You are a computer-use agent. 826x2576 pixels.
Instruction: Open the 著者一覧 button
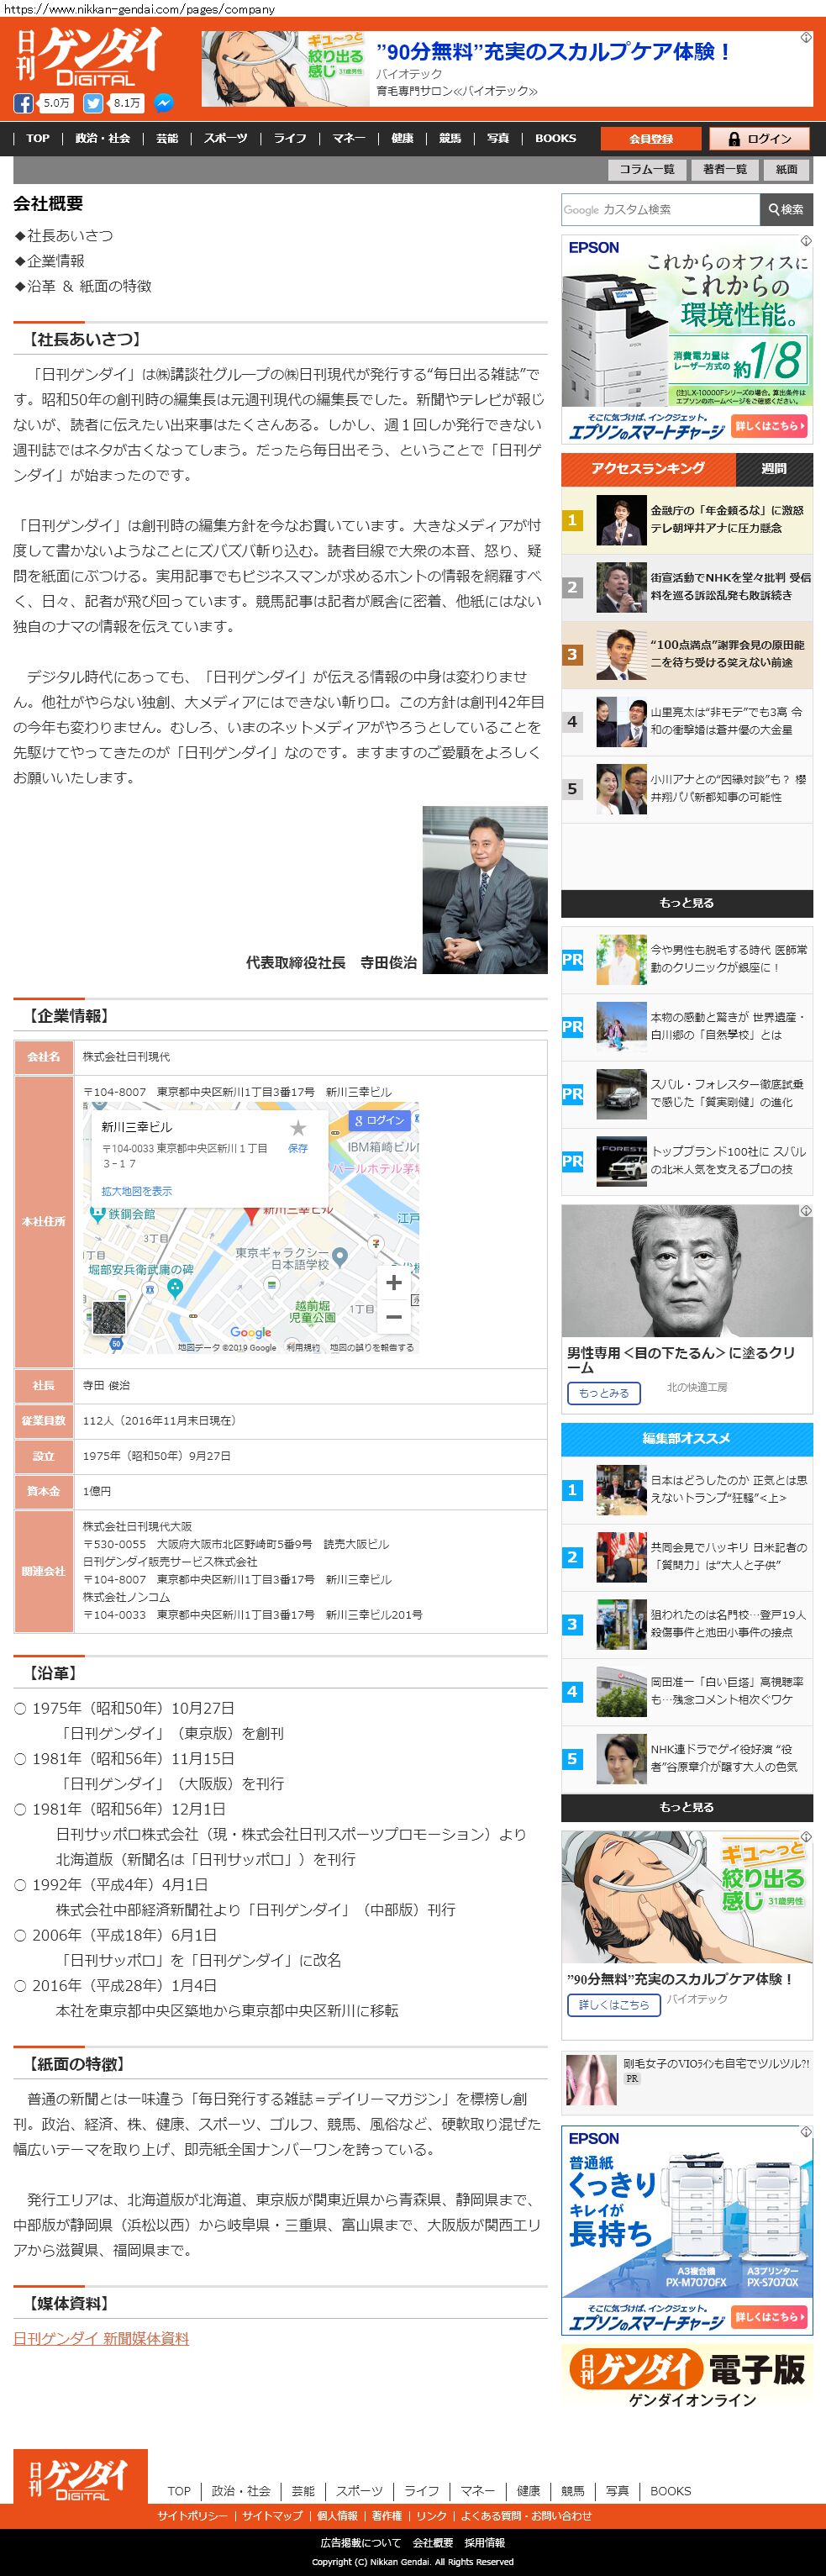tap(724, 169)
